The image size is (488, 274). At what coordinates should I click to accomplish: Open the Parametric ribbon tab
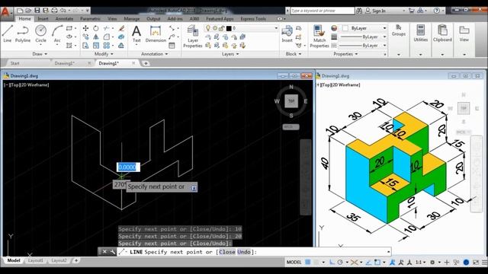(x=90, y=18)
